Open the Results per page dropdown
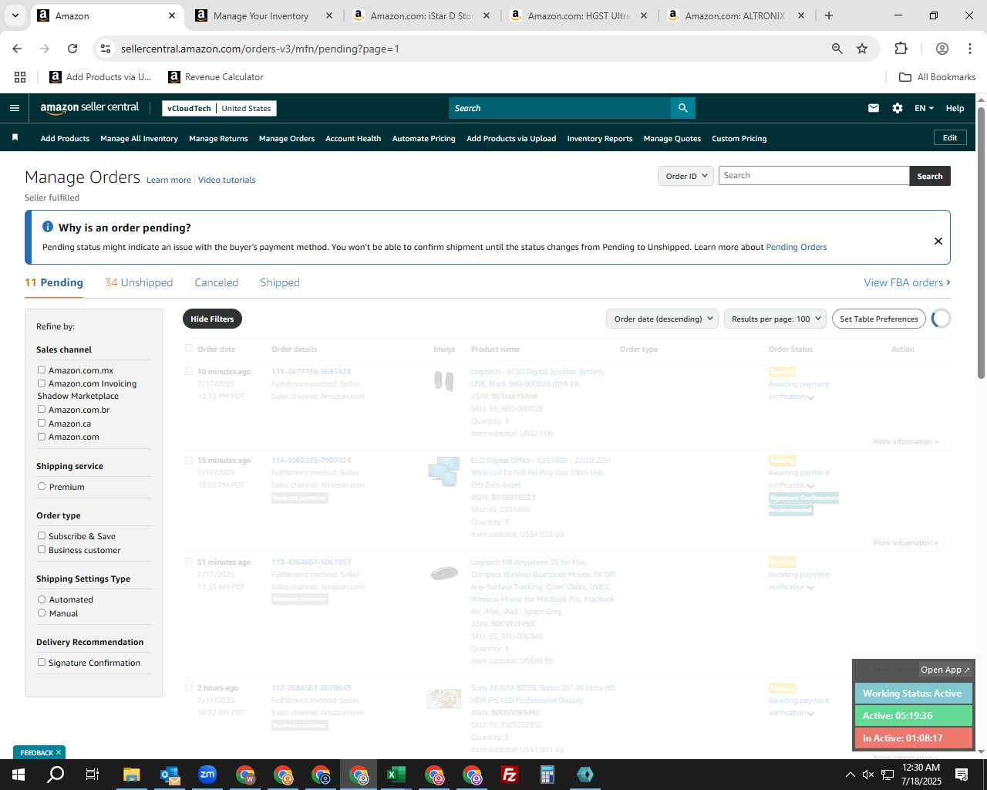Viewport: 987px width, 790px height. 775,319
